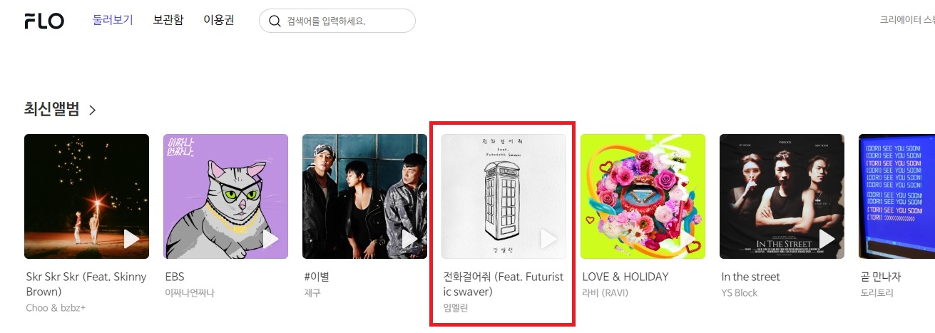The height and width of the screenshot is (333, 935).
Task: Play the EBS album
Action: 270,239
